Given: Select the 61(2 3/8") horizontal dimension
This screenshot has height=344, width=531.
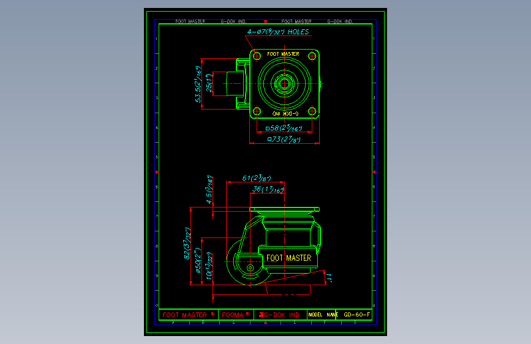Looking at the screenshot, I should pyautogui.click(x=257, y=178).
